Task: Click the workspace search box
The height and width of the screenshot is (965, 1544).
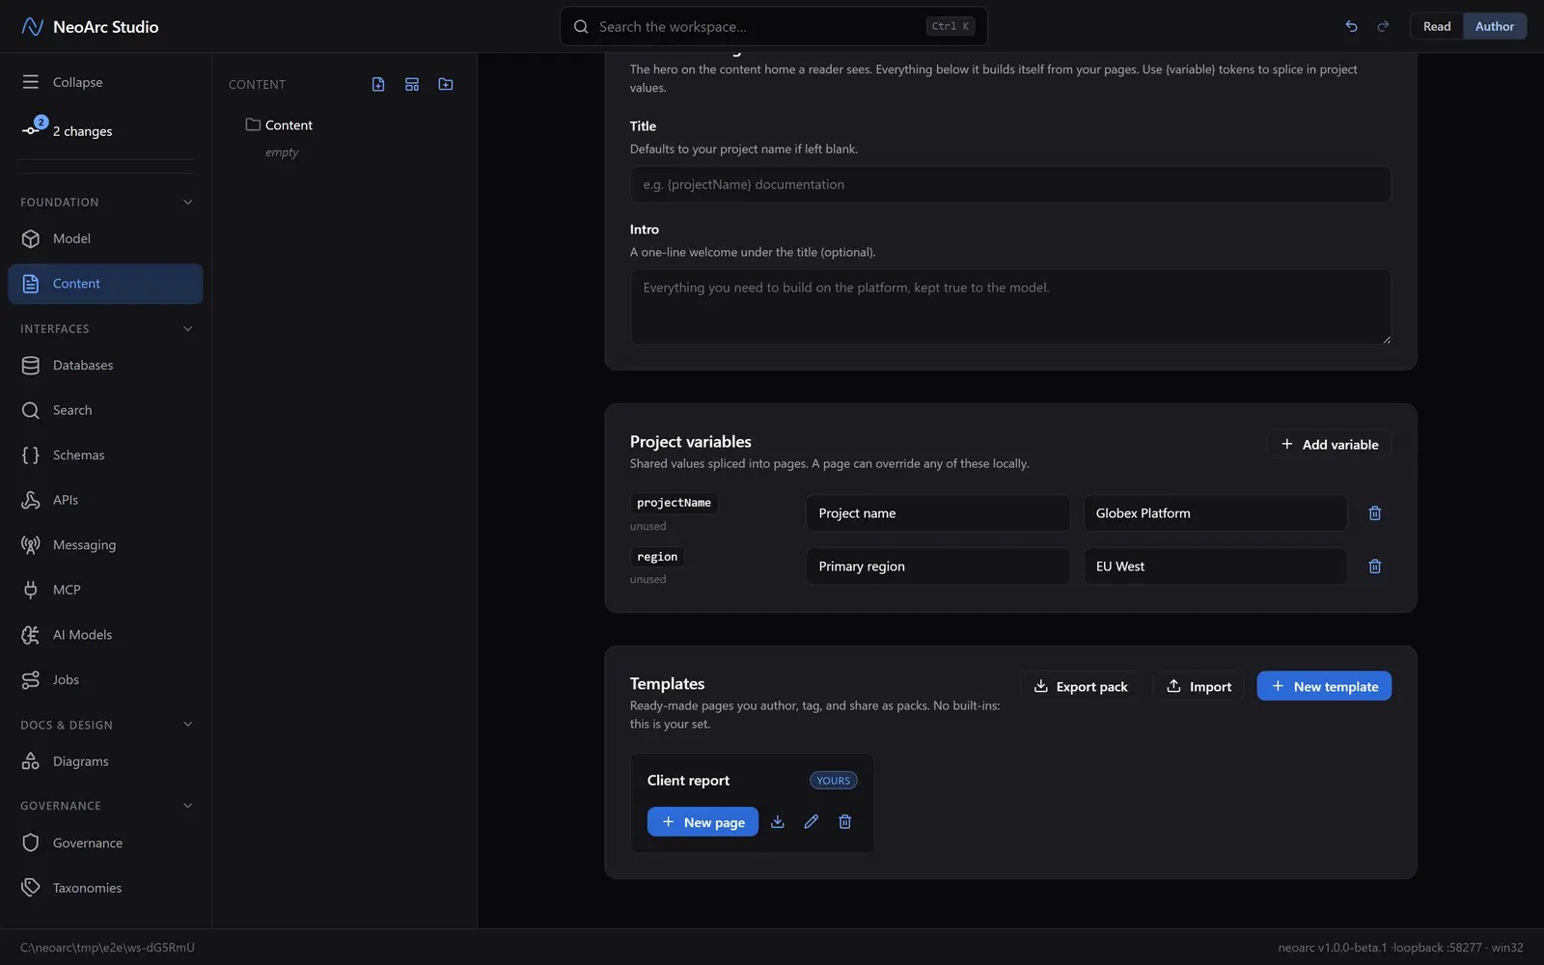Action: pyautogui.click(x=773, y=26)
